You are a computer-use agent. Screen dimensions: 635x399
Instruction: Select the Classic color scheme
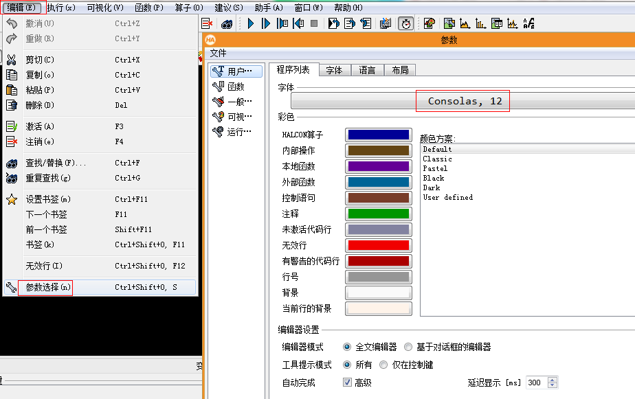(x=437, y=159)
